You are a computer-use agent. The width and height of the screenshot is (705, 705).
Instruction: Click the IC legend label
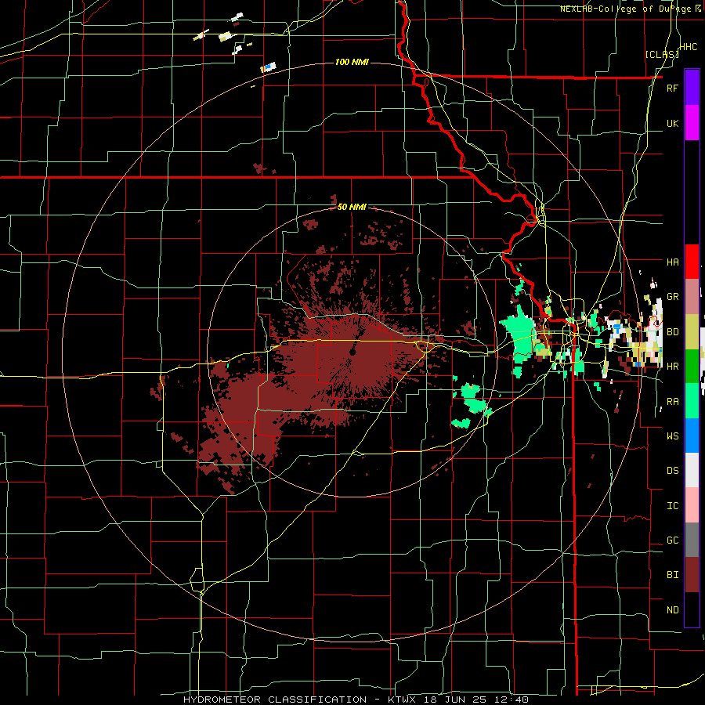[x=672, y=505]
